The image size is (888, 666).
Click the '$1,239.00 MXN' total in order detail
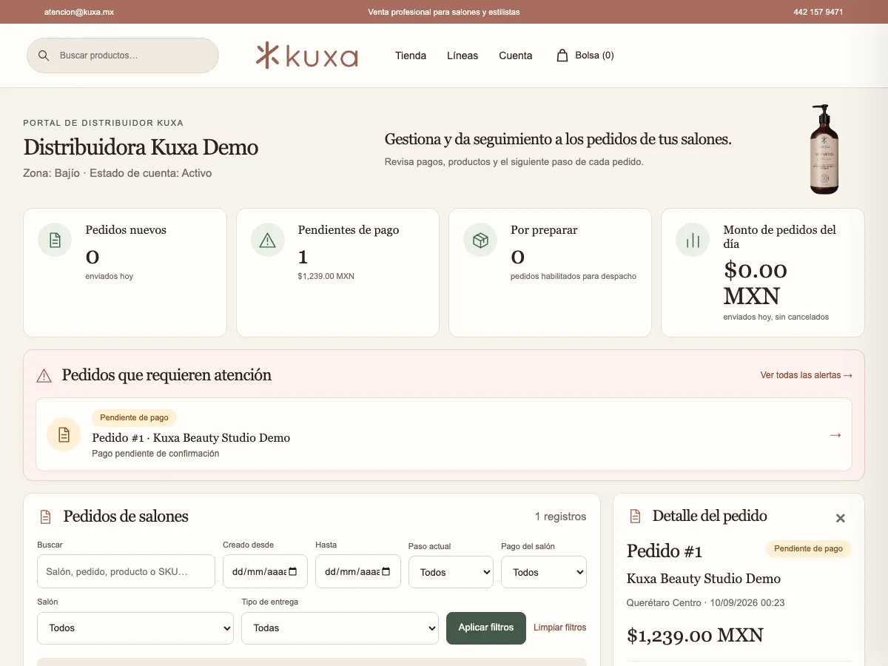pos(695,635)
